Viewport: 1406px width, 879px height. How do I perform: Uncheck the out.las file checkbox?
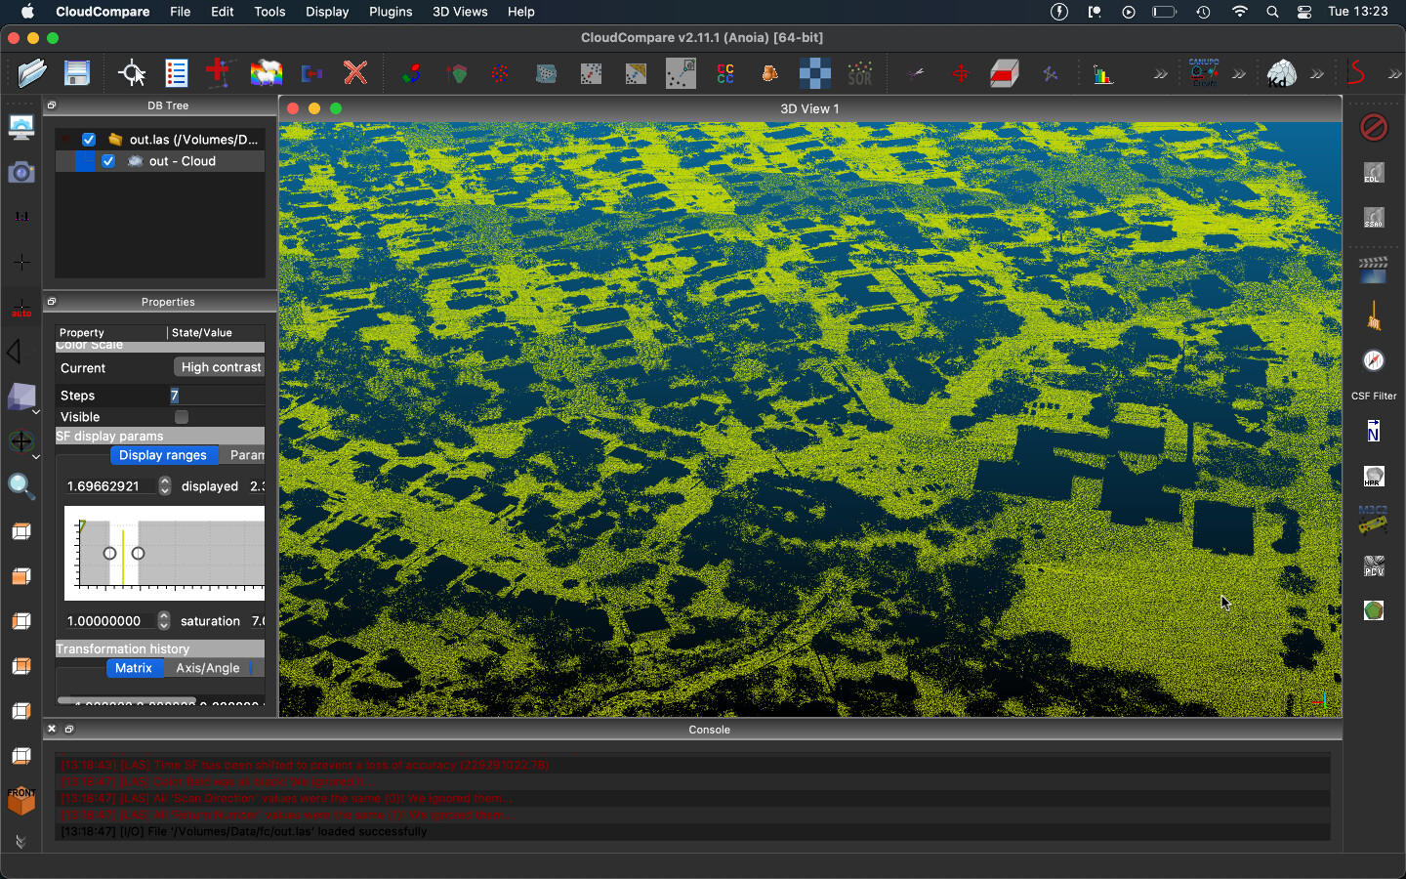[89, 140]
